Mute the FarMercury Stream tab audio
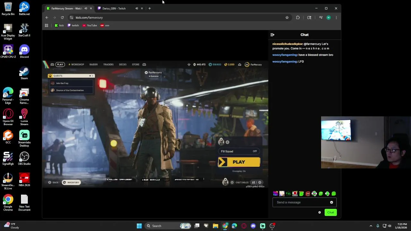The height and width of the screenshot is (231, 411). (86, 8)
